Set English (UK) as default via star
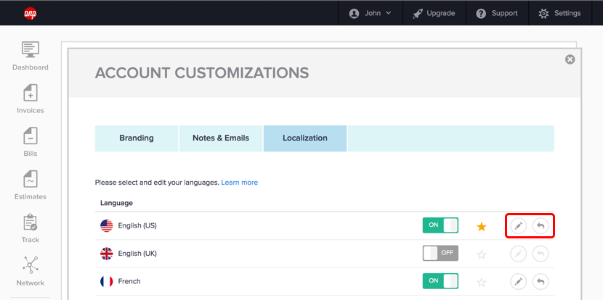Screen dimensions: 603x300 coord(482,254)
